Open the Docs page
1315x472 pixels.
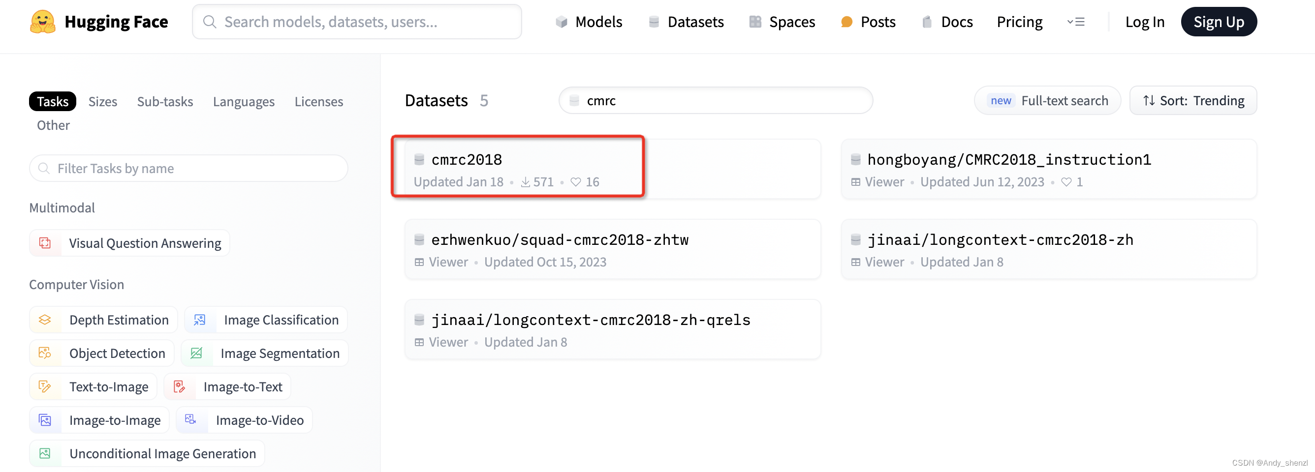(x=947, y=22)
